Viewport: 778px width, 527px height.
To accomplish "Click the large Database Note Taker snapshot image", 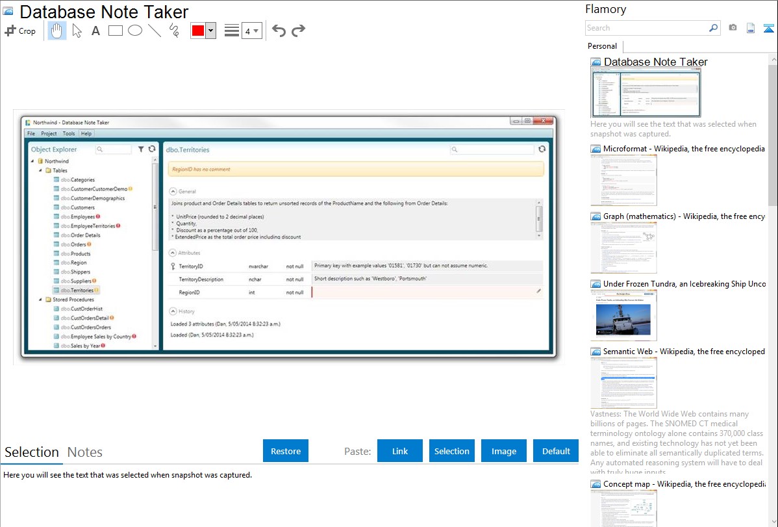I will (289, 237).
